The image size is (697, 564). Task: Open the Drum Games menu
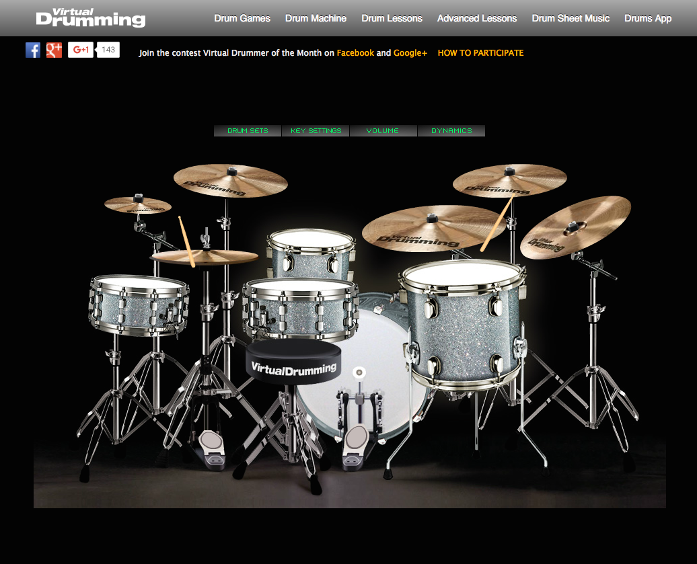pos(242,18)
